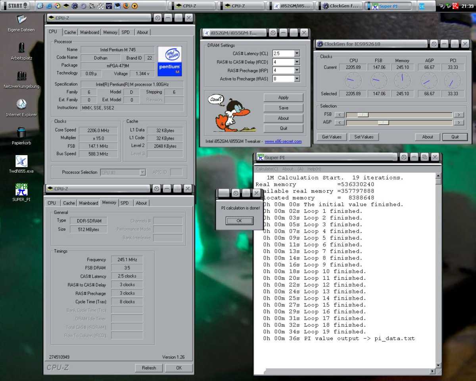Click FSB slider left arrow
476x381 pixels.
coord(339,115)
